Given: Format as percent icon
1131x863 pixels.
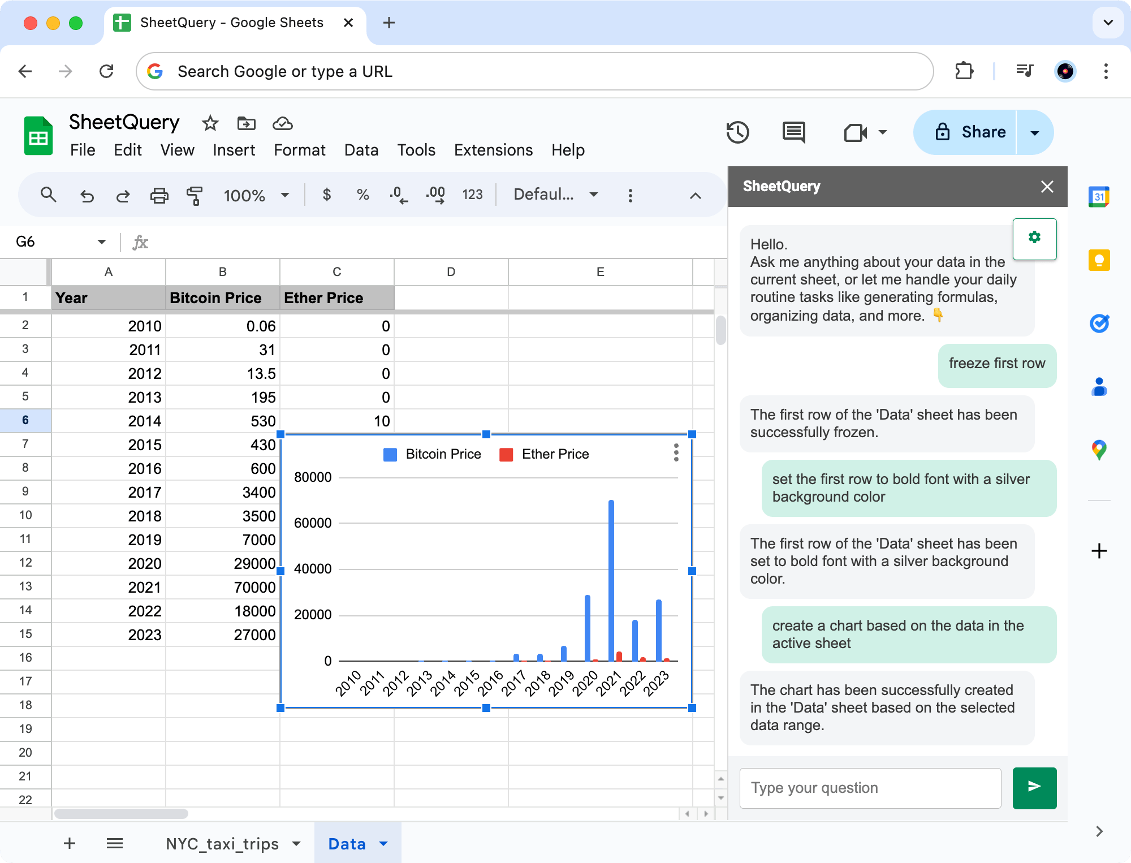Looking at the screenshot, I should (x=362, y=195).
